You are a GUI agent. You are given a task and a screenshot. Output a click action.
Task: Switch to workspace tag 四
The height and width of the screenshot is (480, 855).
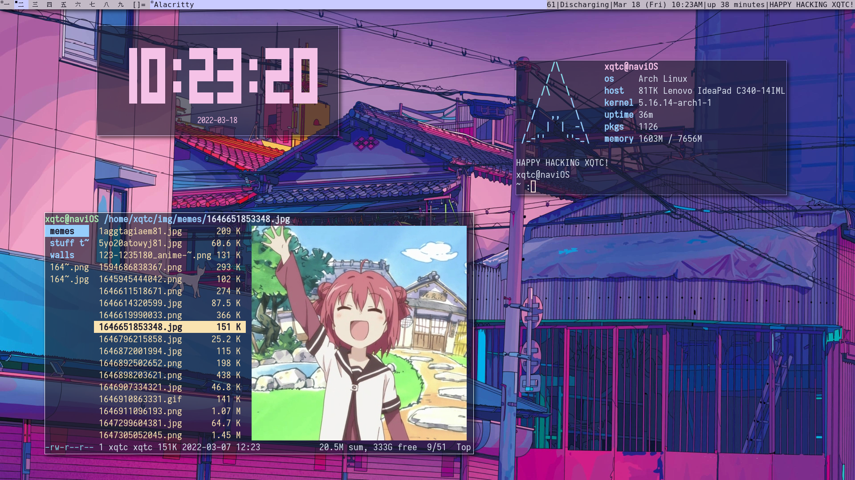[x=49, y=4]
